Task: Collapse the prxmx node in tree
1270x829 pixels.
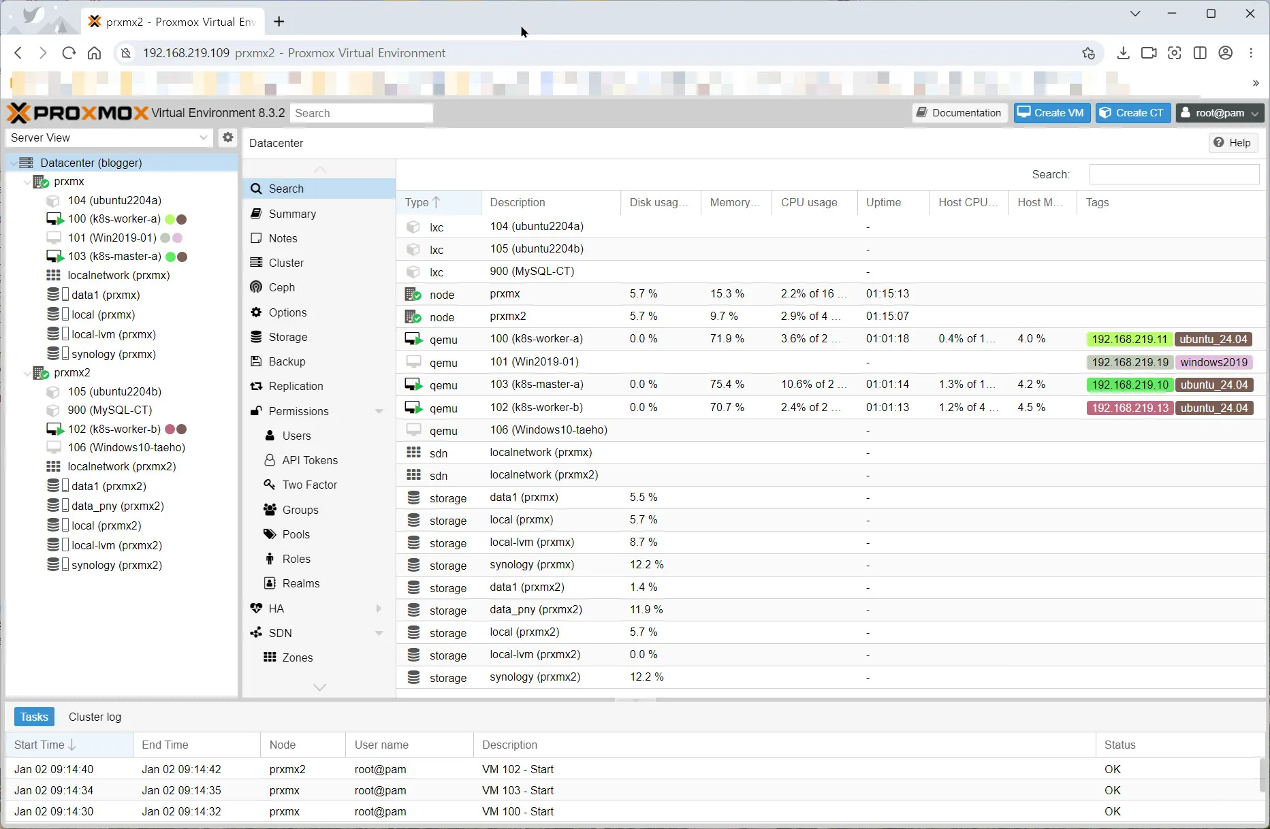Action: point(27,182)
